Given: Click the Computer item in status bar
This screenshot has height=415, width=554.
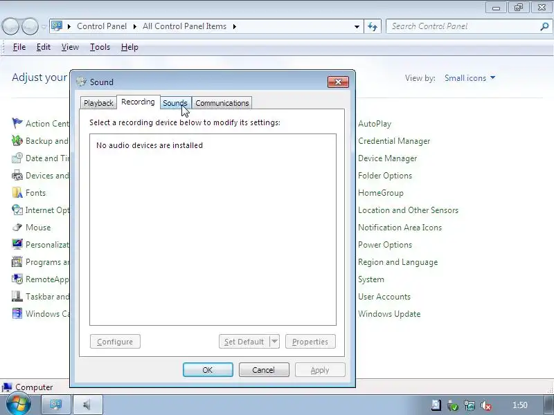Looking at the screenshot, I should pyautogui.click(x=28, y=387).
